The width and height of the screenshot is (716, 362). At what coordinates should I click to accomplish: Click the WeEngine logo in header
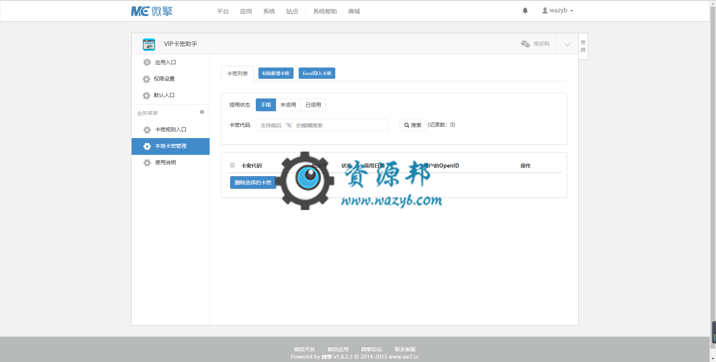[152, 11]
